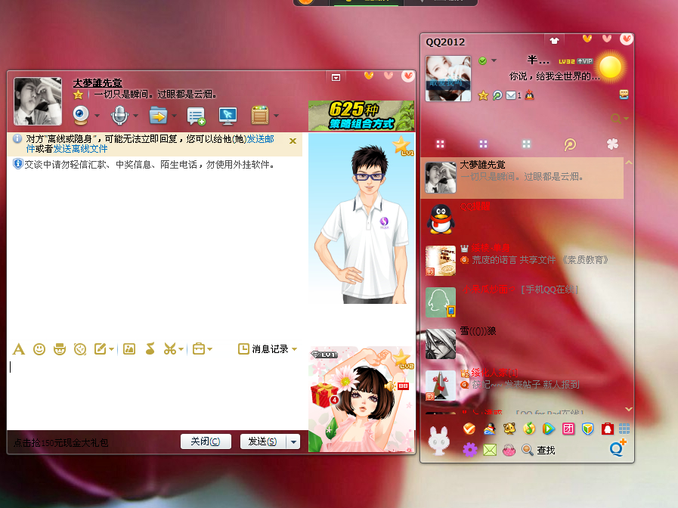Click the 发送(S) send button

tap(262, 441)
